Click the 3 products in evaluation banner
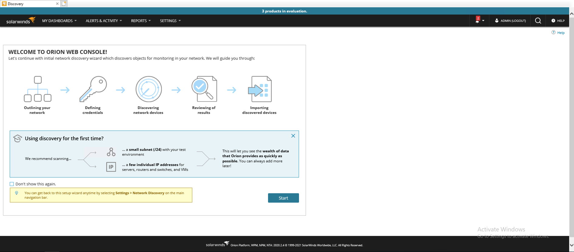This screenshot has height=252, width=574. coord(284,11)
